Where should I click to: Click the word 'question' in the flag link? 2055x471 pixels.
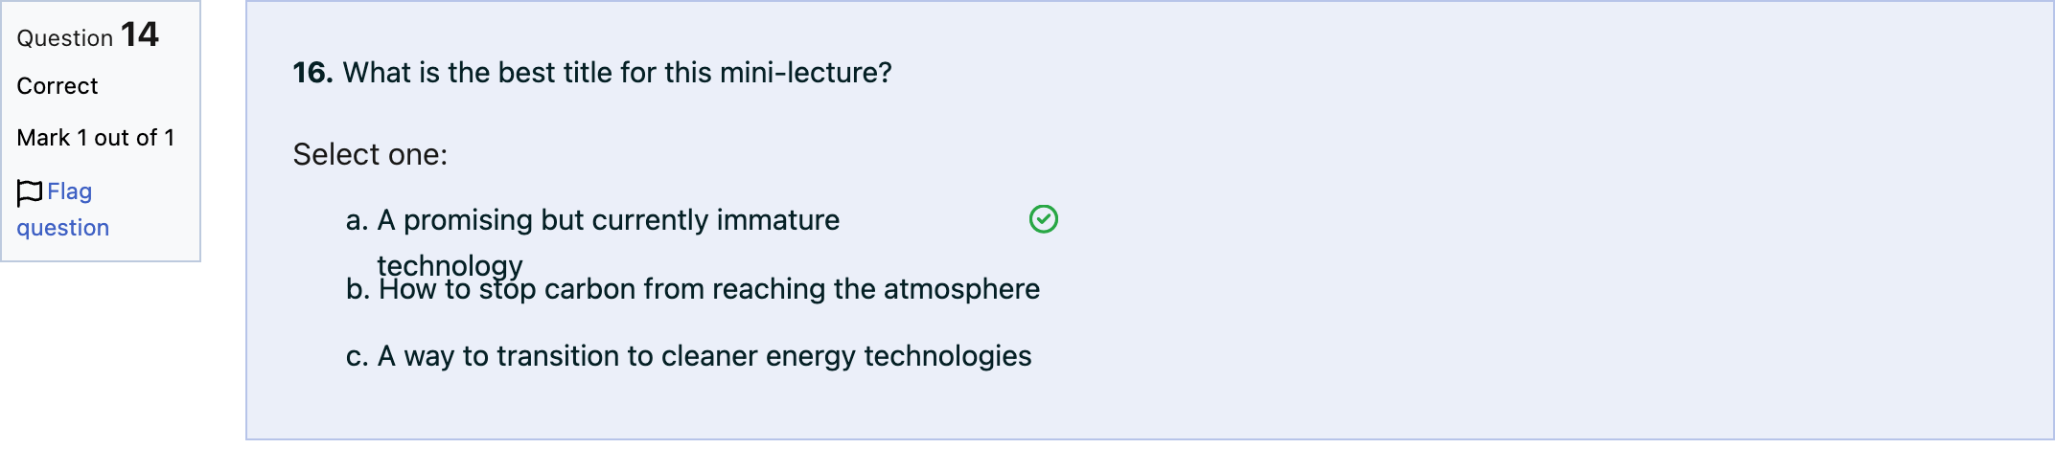tap(63, 229)
